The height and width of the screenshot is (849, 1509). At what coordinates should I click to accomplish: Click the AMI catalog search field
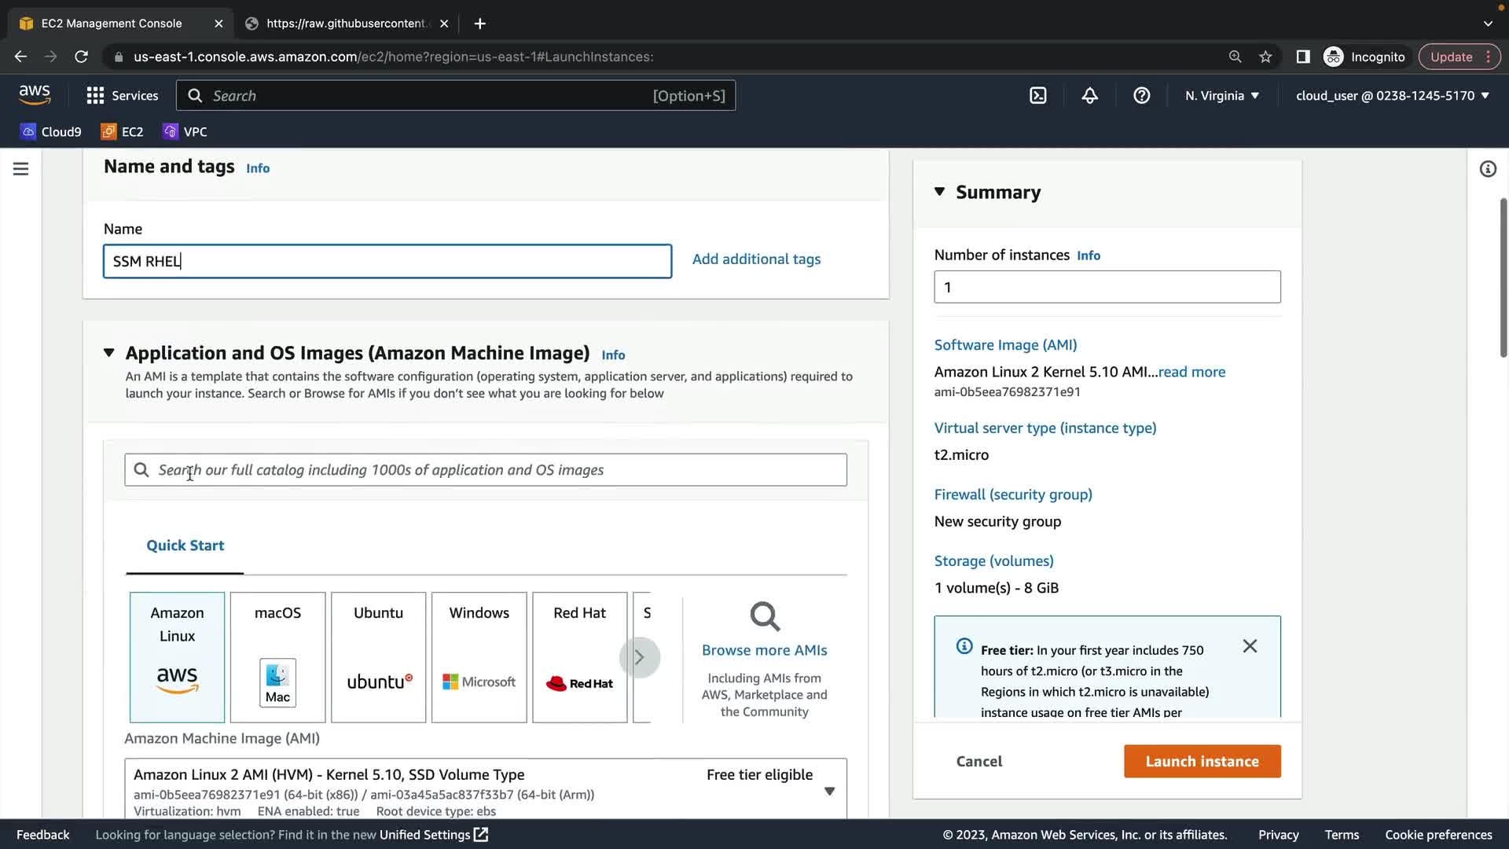coord(486,470)
